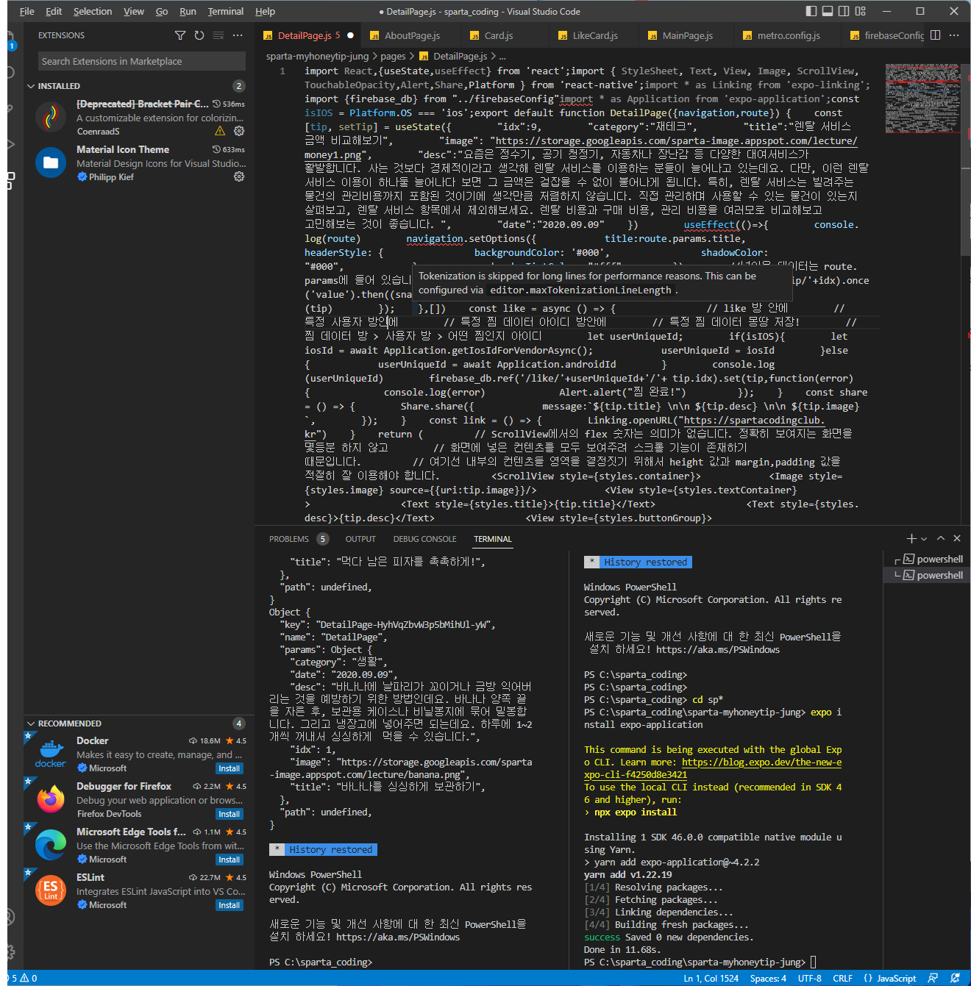Open the PROBLEMS panel tab
The height and width of the screenshot is (986, 971).
(289, 539)
